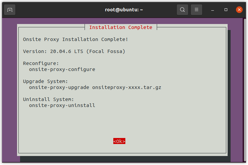
Task: Click the Upgrade System: heading
Action: pyautogui.click(x=45, y=81)
